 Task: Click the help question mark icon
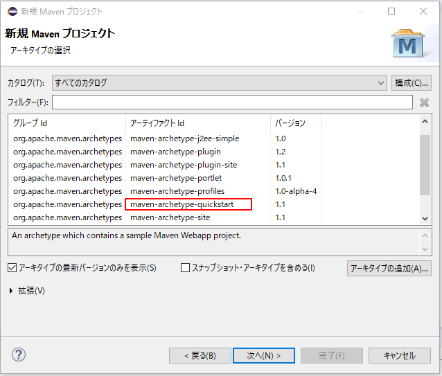click(x=19, y=355)
